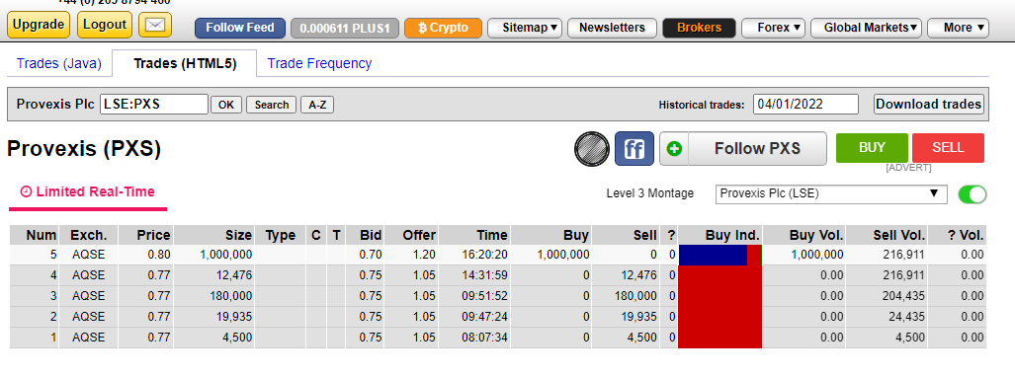Viewport: 1015px width, 377px height.
Task: Open the Crypto button
Action: [x=444, y=28]
